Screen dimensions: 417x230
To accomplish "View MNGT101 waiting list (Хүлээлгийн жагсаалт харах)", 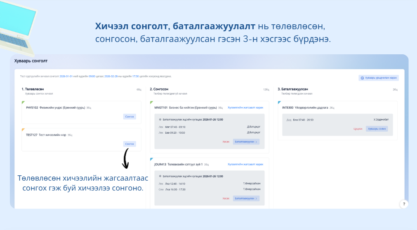I will (245, 107).
